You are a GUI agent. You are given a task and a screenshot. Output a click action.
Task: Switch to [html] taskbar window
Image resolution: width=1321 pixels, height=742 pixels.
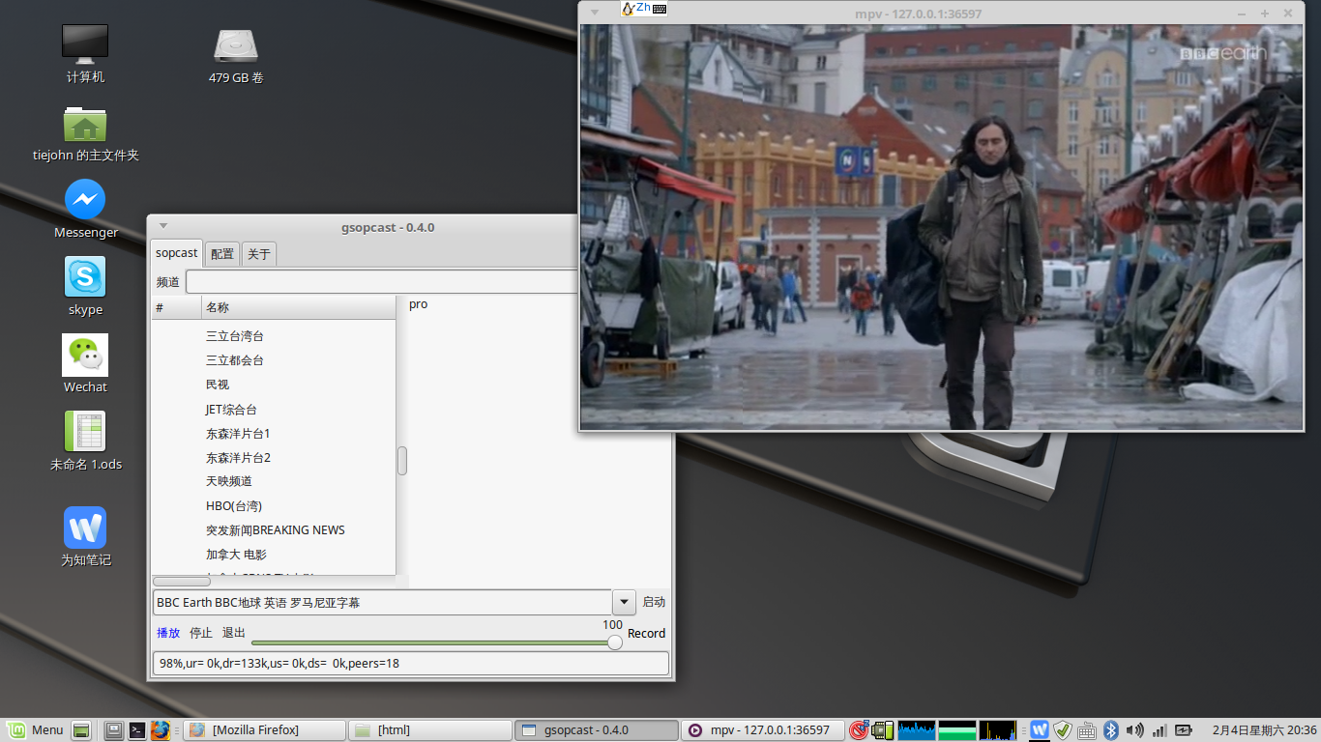coord(430,730)
